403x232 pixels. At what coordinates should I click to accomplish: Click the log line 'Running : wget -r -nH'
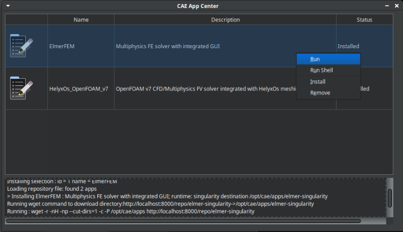pyautogui.click(x=130, y=211)
